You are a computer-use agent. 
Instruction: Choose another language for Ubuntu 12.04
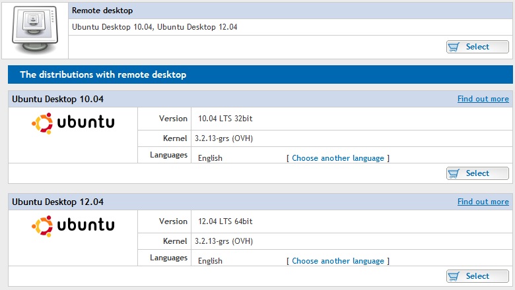tap(338, 261)
